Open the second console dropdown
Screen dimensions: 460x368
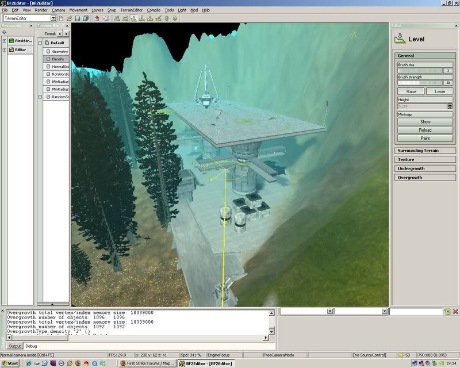[384, 311]
